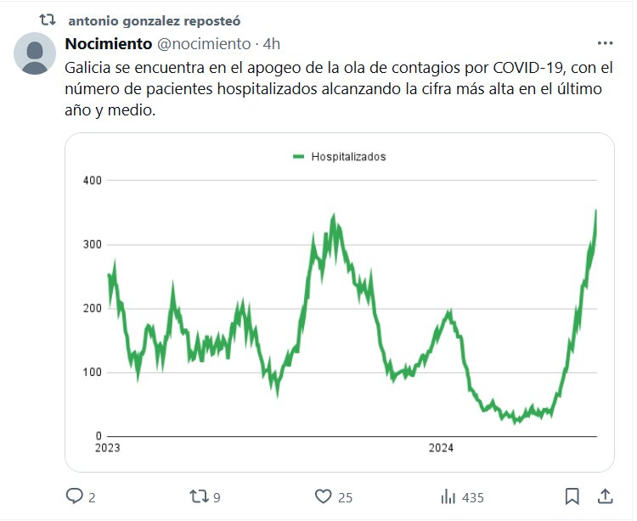Screen dimensions: 637x521
Task: Click the small repost icon beside antonio gonzalez
Action: 48,19
